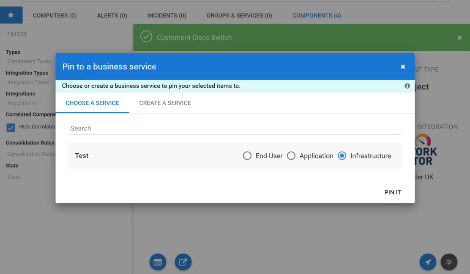Go to the Alerts (0) tab

pyautogui.click(x=112, y=16)
